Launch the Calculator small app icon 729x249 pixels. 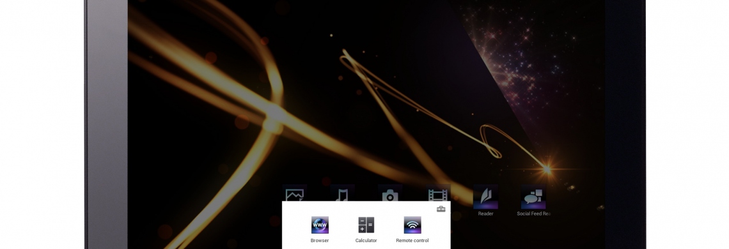pyautogui.click(x=366, y=225)
